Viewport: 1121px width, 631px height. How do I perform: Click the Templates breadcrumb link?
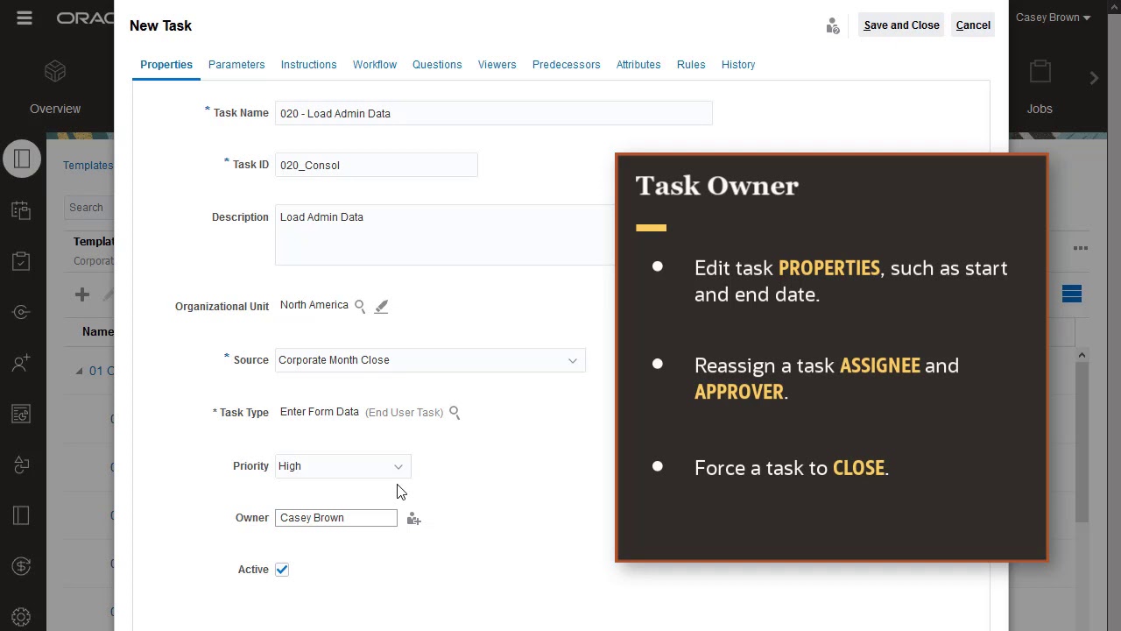coord(88,166)
